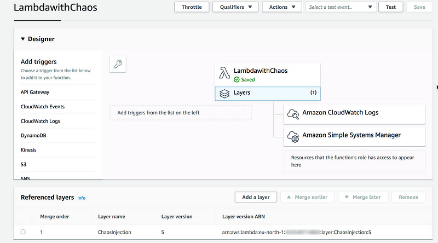Click the Merge order column header

coord(54,217)
